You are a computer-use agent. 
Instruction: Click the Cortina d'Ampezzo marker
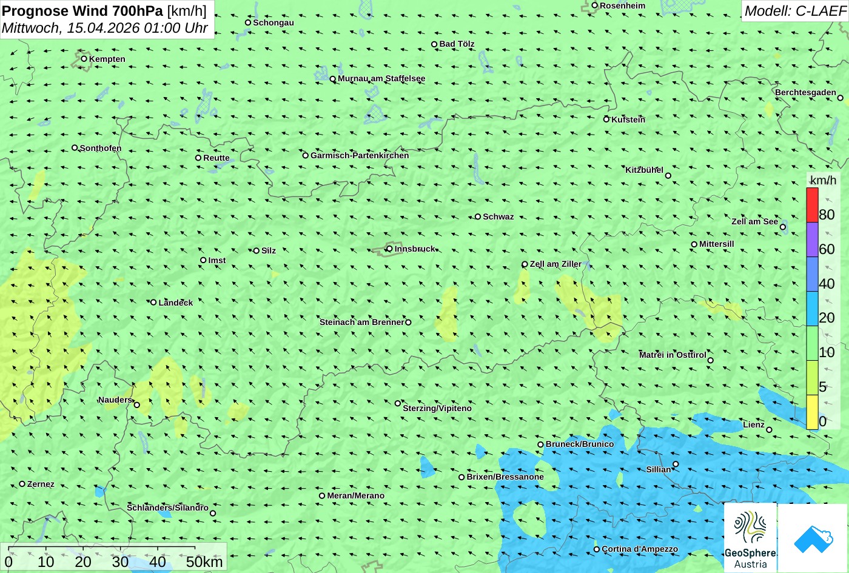tap(597, 549)
